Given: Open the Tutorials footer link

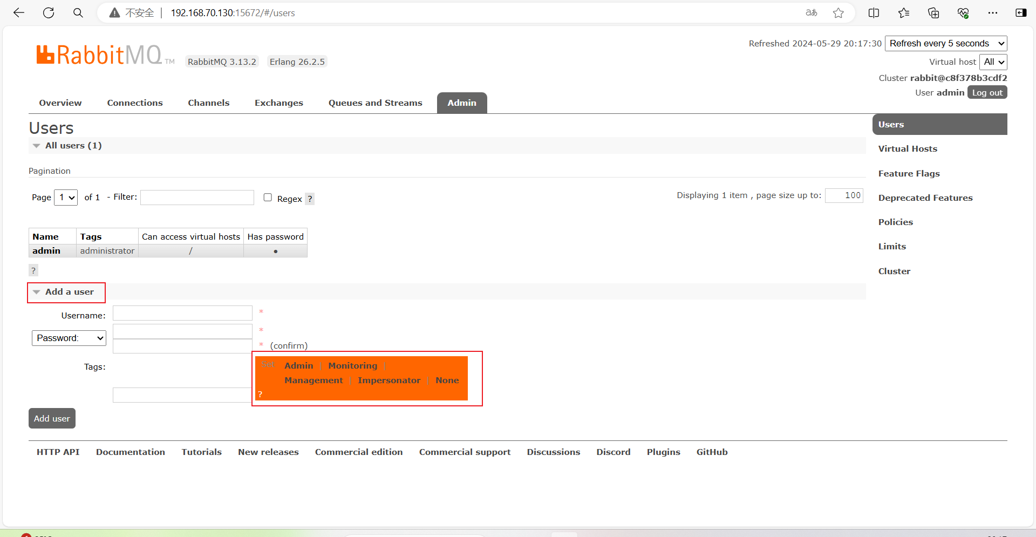Looking at the screenshot, I should pos(201,452).
